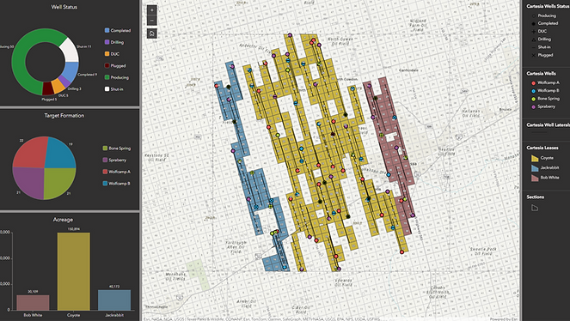Click the Bob White lease rose polygon symbol

(x=535, y=178)
